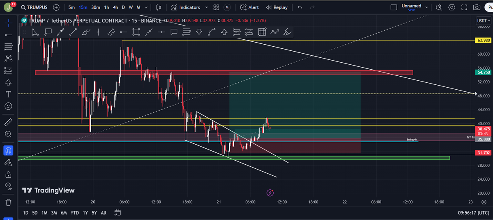The width and height of the screenshot is (493, 220).
Task: Open the J user profile avatar
Action: (x=8, y=7)
